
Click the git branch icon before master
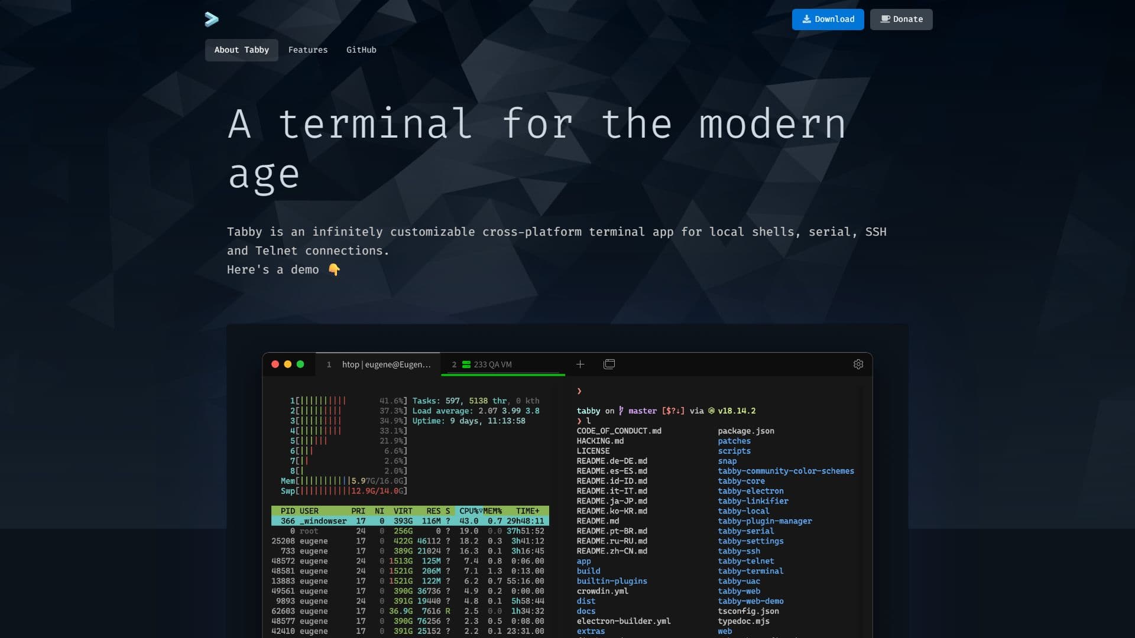(x=621, y=411)
